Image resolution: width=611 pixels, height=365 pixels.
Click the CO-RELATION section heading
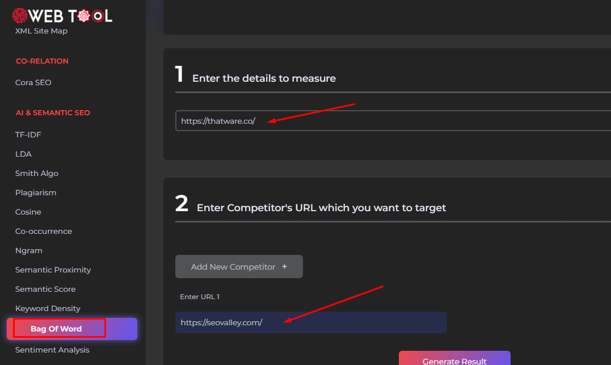point(42,61)
